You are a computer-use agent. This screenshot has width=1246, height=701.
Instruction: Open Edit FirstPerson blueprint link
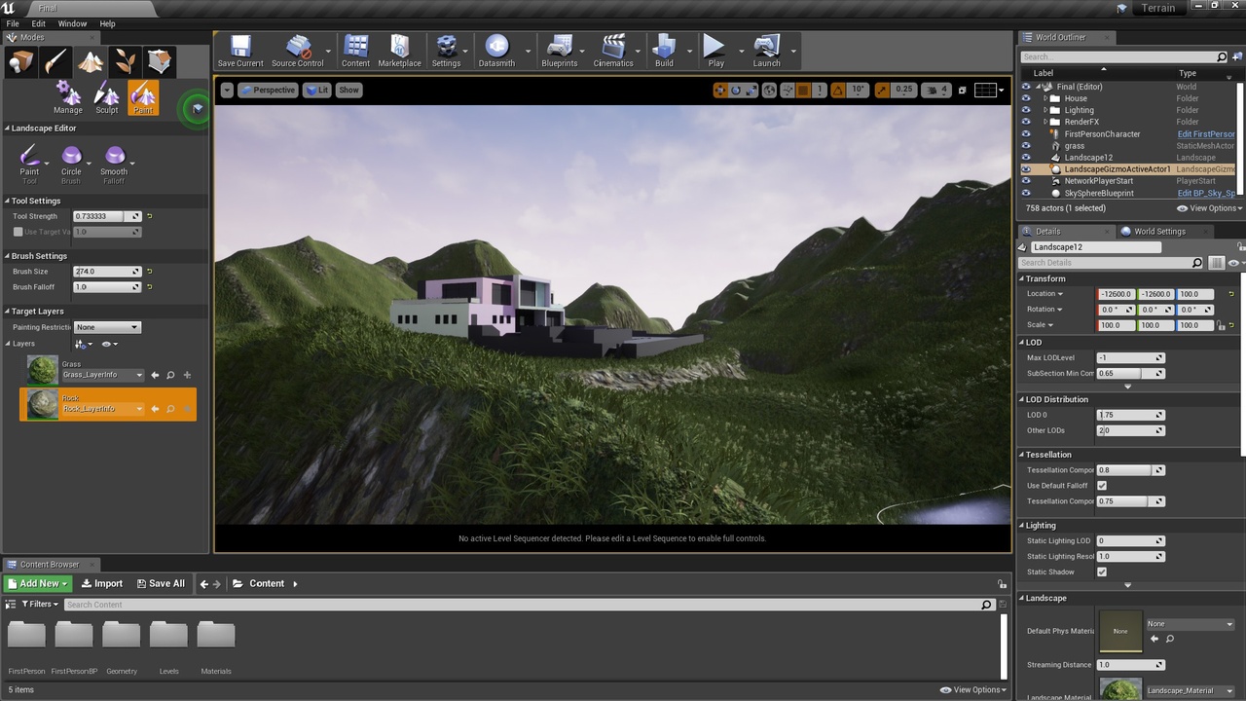click(1205, 134)
